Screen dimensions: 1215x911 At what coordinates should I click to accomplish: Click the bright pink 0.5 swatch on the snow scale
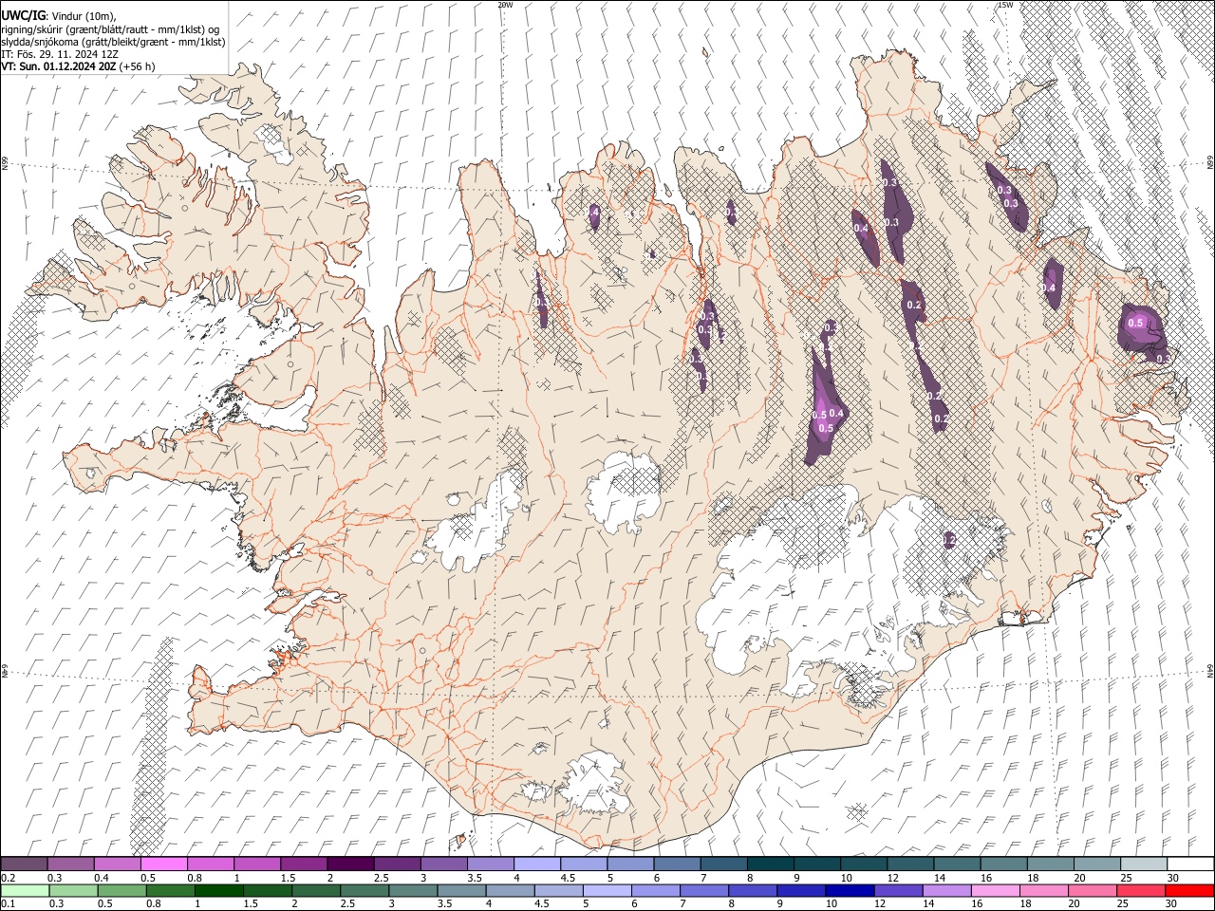163,864
